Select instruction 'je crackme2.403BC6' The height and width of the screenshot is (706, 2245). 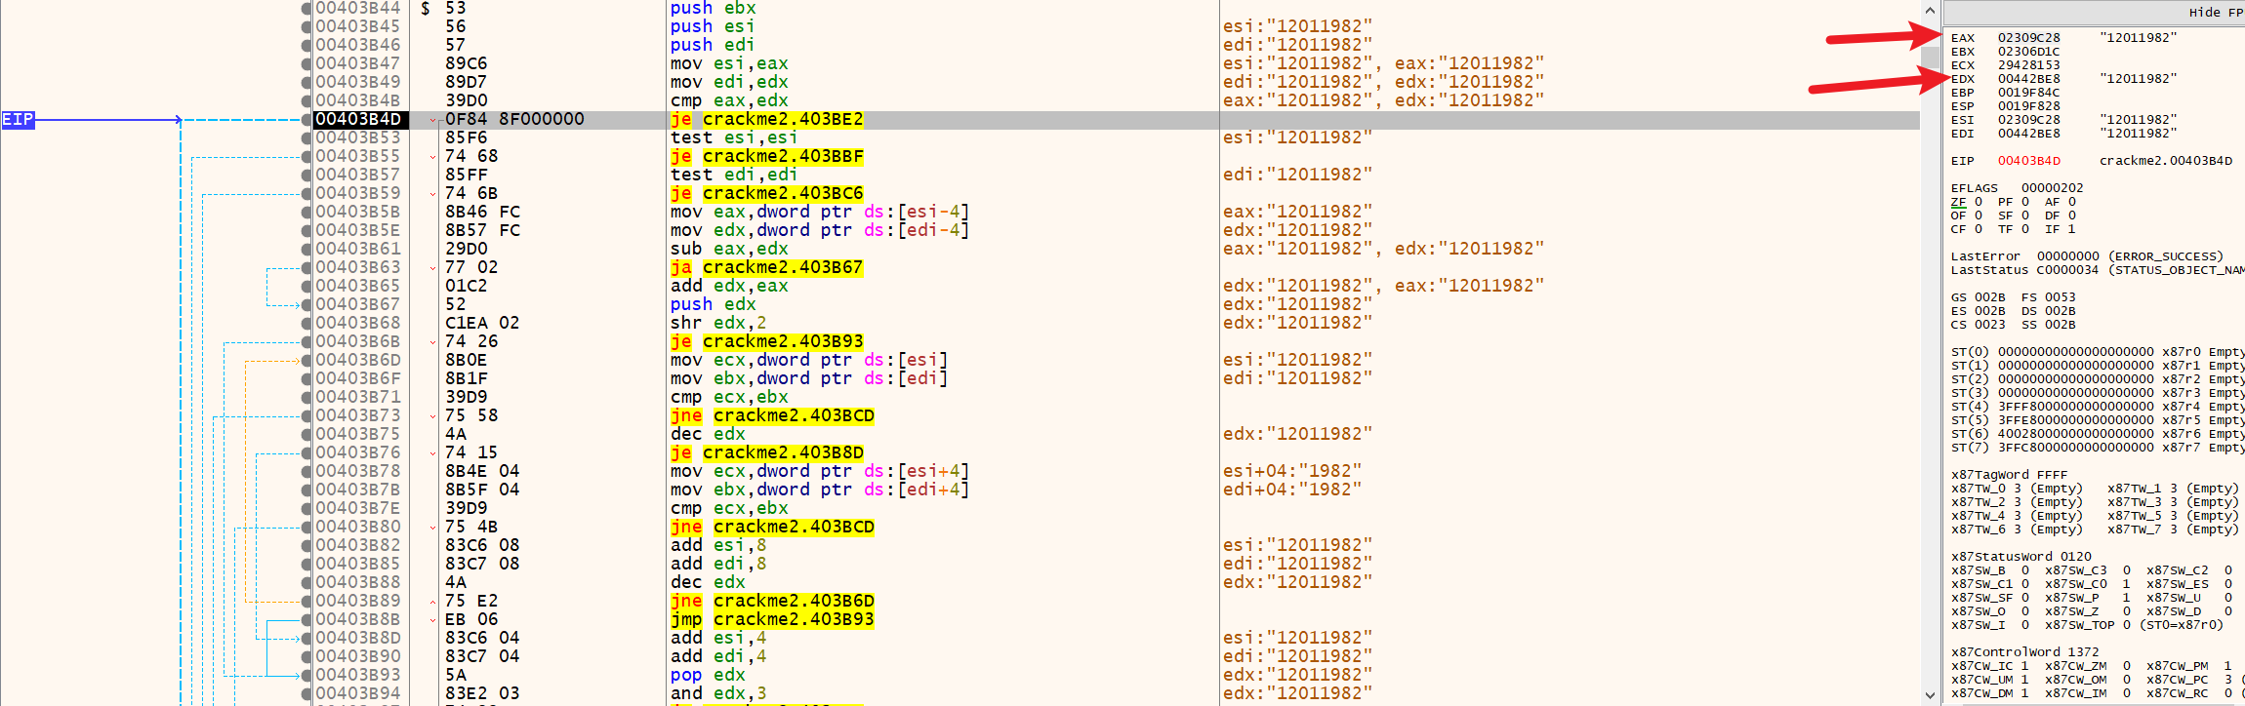tap(766, 194)
